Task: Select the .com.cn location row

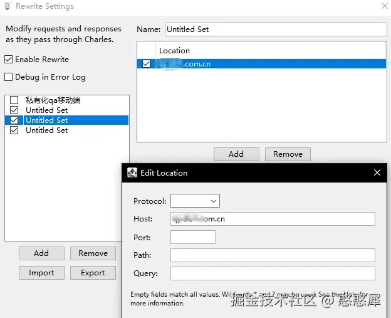Action: pyautogui.click(x=261, y=64)
